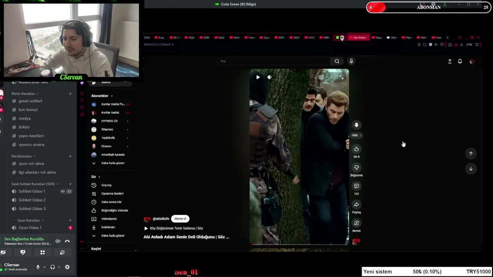Add a channel to Rol Butonları

point(70,156)
